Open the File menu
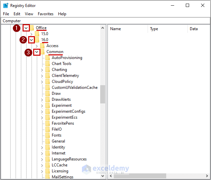Screen dimensions: 211x180 (6, 14)
